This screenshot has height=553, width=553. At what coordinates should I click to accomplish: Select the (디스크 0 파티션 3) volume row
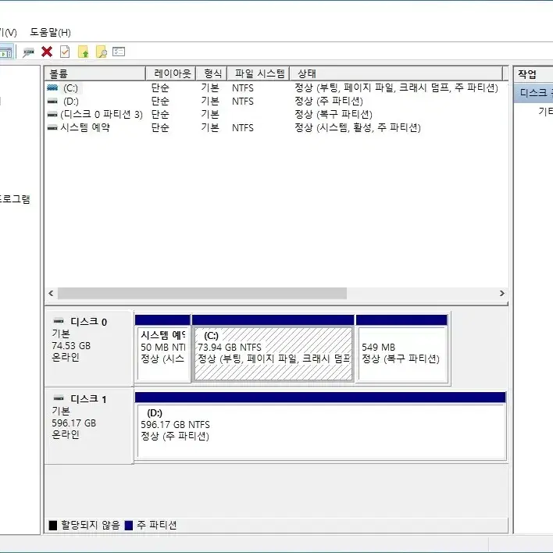276,114
